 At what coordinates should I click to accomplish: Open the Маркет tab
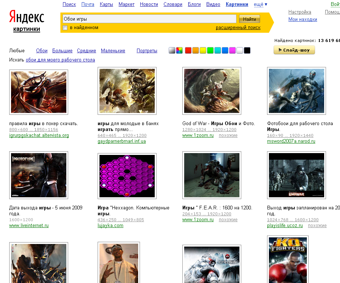(x=126, y=4)
